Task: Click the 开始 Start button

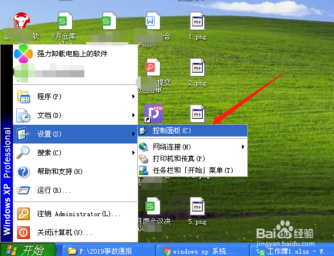Action: (28, 250)
